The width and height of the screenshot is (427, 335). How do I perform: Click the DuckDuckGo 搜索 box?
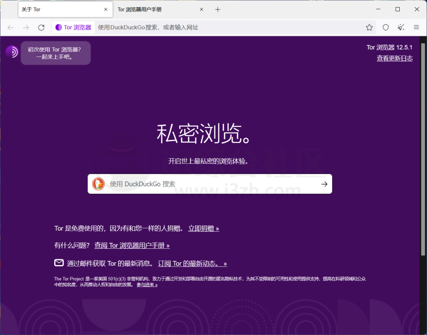pos(210,184)
